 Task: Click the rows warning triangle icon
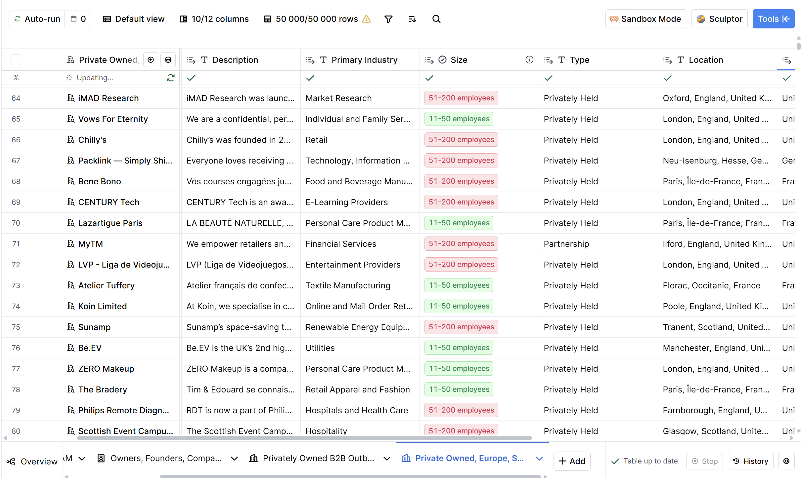(366, 19)
